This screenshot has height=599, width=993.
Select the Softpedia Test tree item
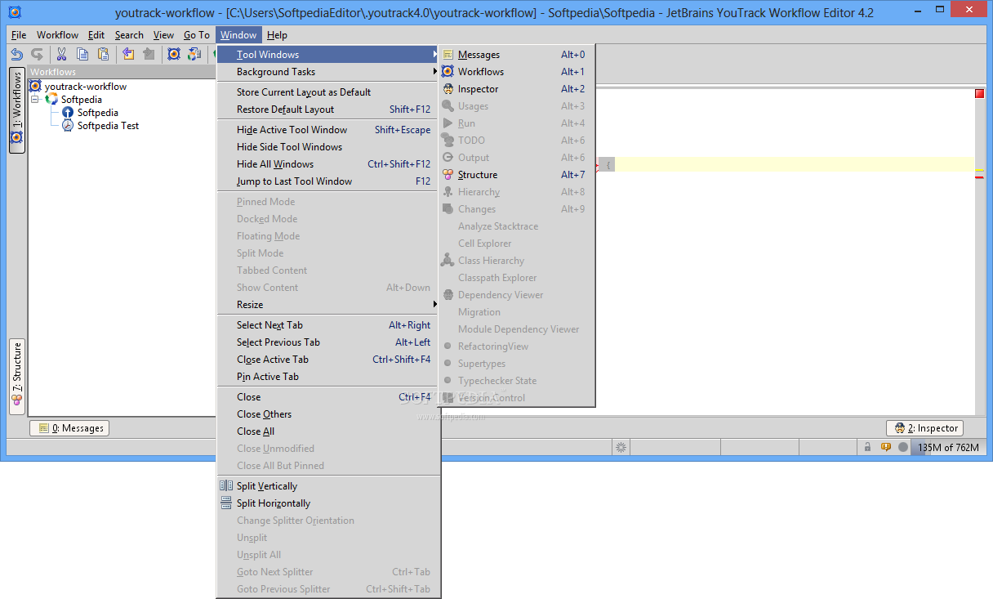[108, 126]
